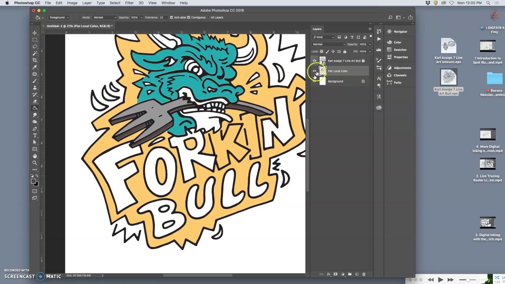This screenshot has width=505, height=284.
Task: Select the Paint Bucket tool
Action: click(35, 108)
